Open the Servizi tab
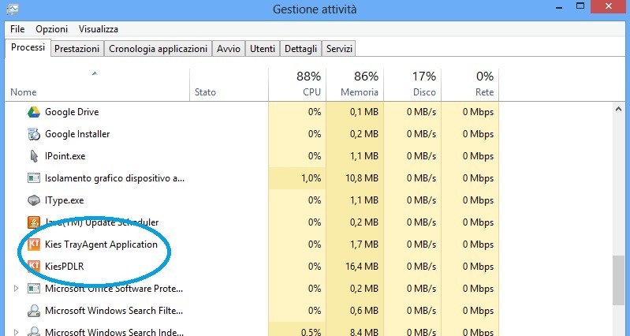 (x=339, y=49)
